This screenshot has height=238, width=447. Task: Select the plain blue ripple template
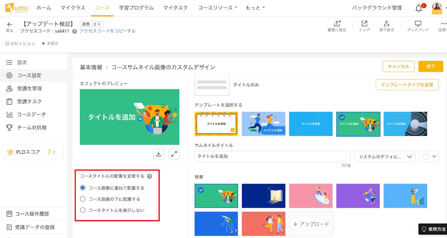(311, 124)
